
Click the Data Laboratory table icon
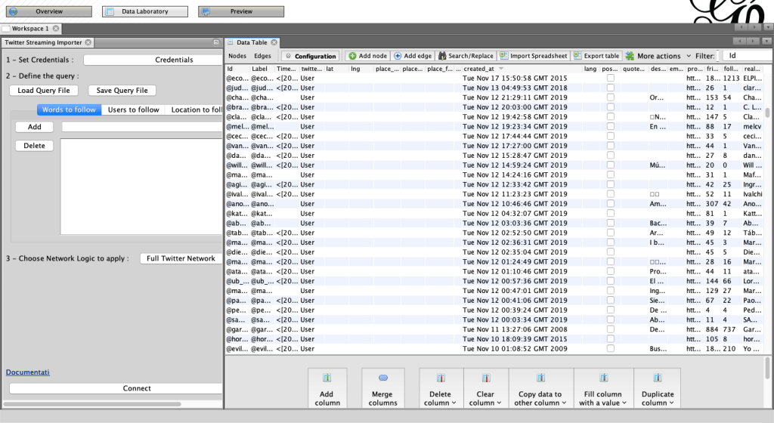pyautogui.click(x=110, y=11)
